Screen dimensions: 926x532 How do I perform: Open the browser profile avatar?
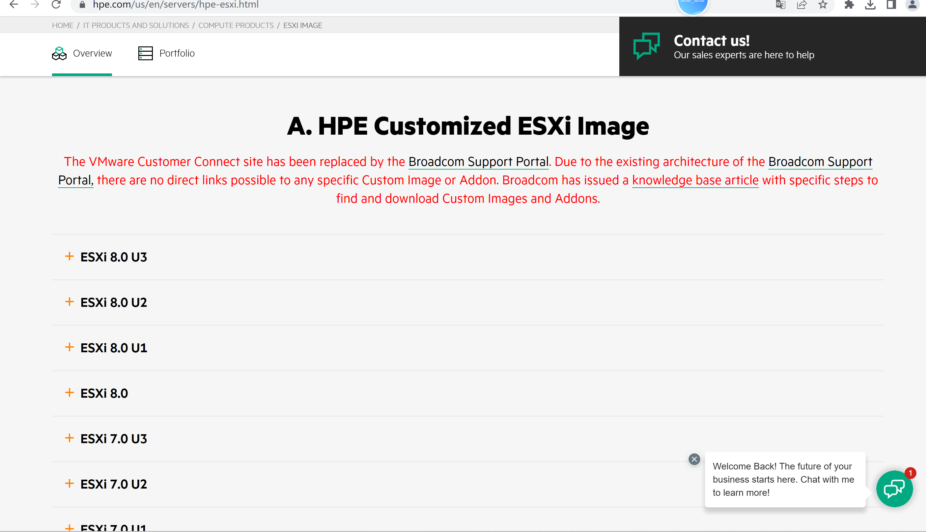click(912, 4)
